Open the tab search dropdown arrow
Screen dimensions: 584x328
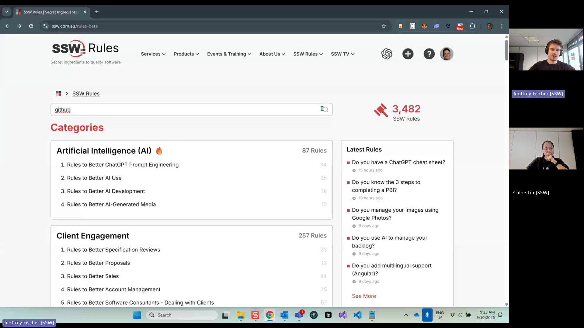point(6,12)
